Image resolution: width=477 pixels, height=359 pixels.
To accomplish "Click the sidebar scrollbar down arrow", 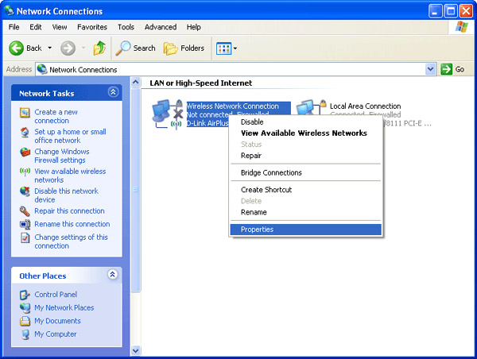I will point(134,349).
